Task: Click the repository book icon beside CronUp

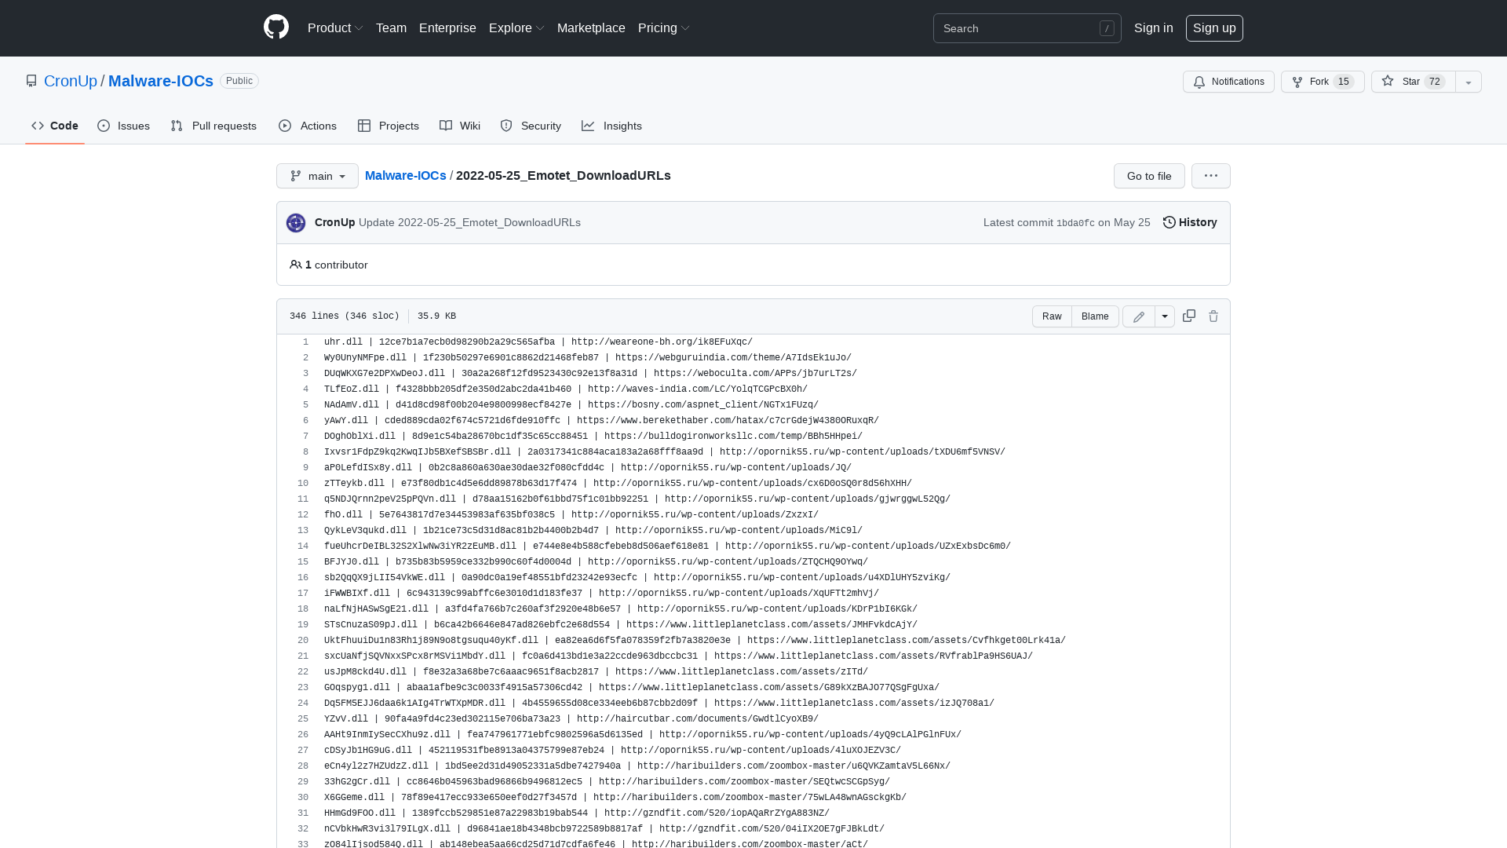Action: coord(31,81)
